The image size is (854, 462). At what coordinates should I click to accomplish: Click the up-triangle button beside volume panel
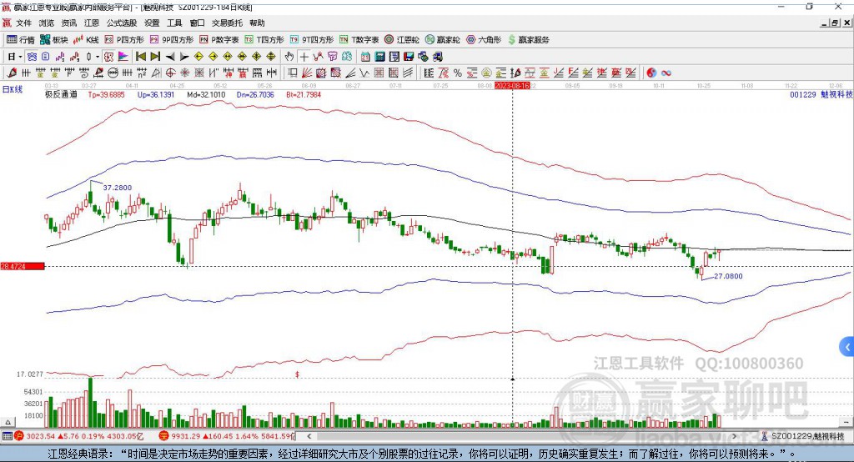tap(8, 422)
